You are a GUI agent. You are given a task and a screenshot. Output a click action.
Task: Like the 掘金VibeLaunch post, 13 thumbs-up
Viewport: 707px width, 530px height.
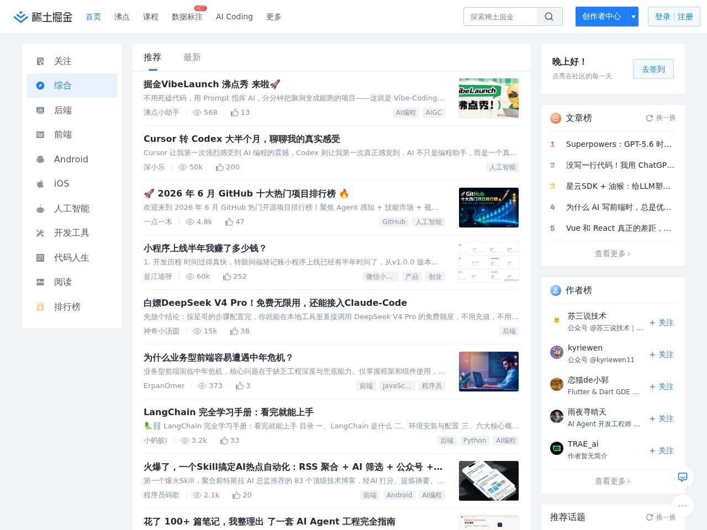pos(240,113)
